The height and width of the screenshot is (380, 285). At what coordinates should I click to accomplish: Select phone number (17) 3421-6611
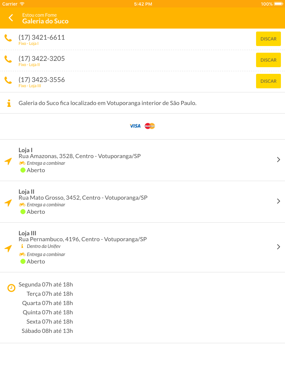[x=42, y=37]
